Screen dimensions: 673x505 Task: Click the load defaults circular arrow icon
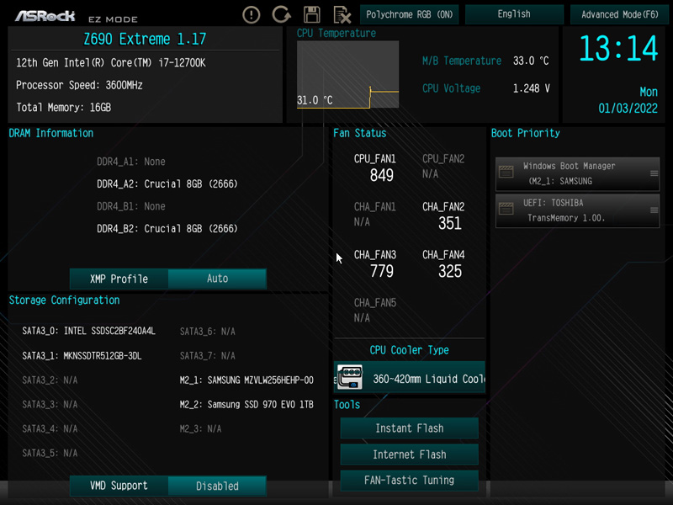pos(281,14)
